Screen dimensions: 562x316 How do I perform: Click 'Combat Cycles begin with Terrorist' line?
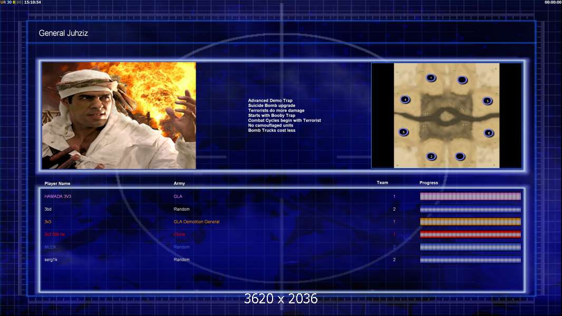tap(285, 121)
